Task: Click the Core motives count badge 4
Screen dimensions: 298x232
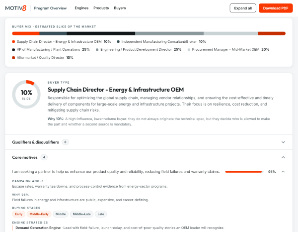Action: tap(44, 157)
